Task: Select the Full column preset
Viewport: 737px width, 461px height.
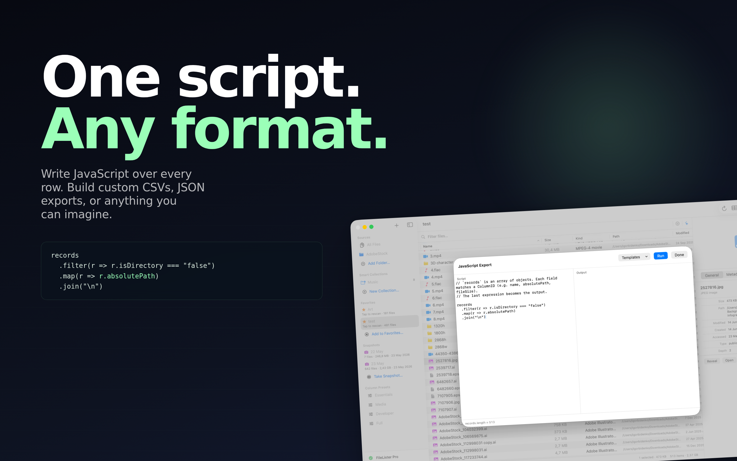Action: click(x=376, y=423)
